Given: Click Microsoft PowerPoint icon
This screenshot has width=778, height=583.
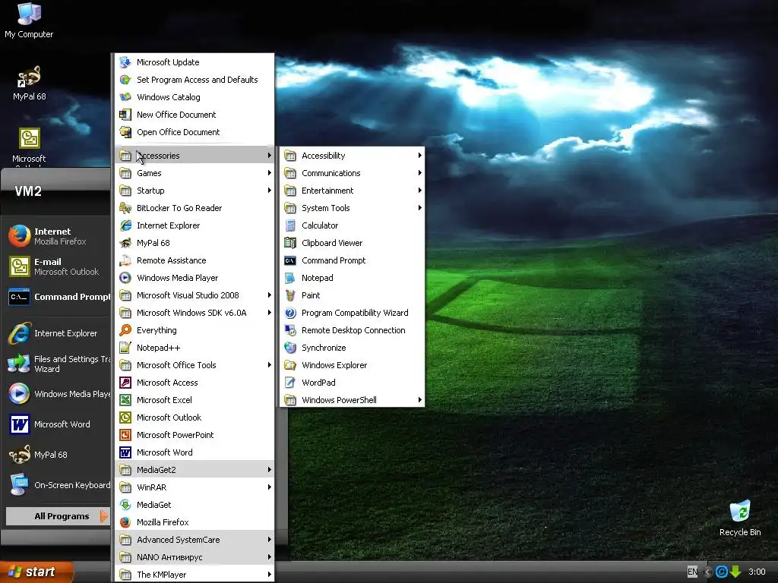Looking at the screenshot, I should point(125,435).
